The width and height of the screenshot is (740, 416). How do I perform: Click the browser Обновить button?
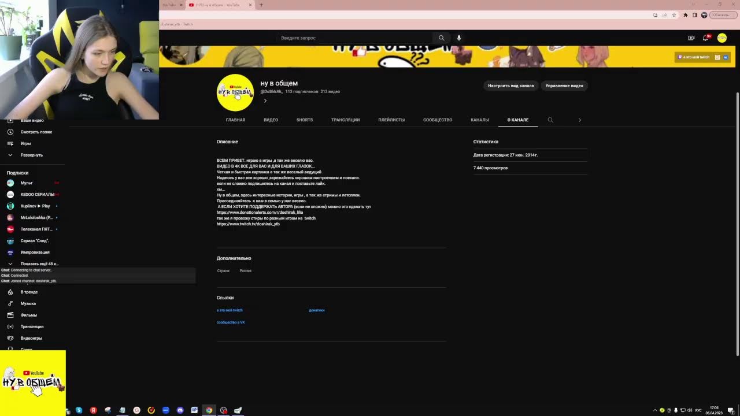coord(722,15)
